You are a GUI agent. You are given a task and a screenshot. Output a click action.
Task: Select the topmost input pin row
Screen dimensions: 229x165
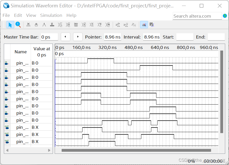click(28, 63)
